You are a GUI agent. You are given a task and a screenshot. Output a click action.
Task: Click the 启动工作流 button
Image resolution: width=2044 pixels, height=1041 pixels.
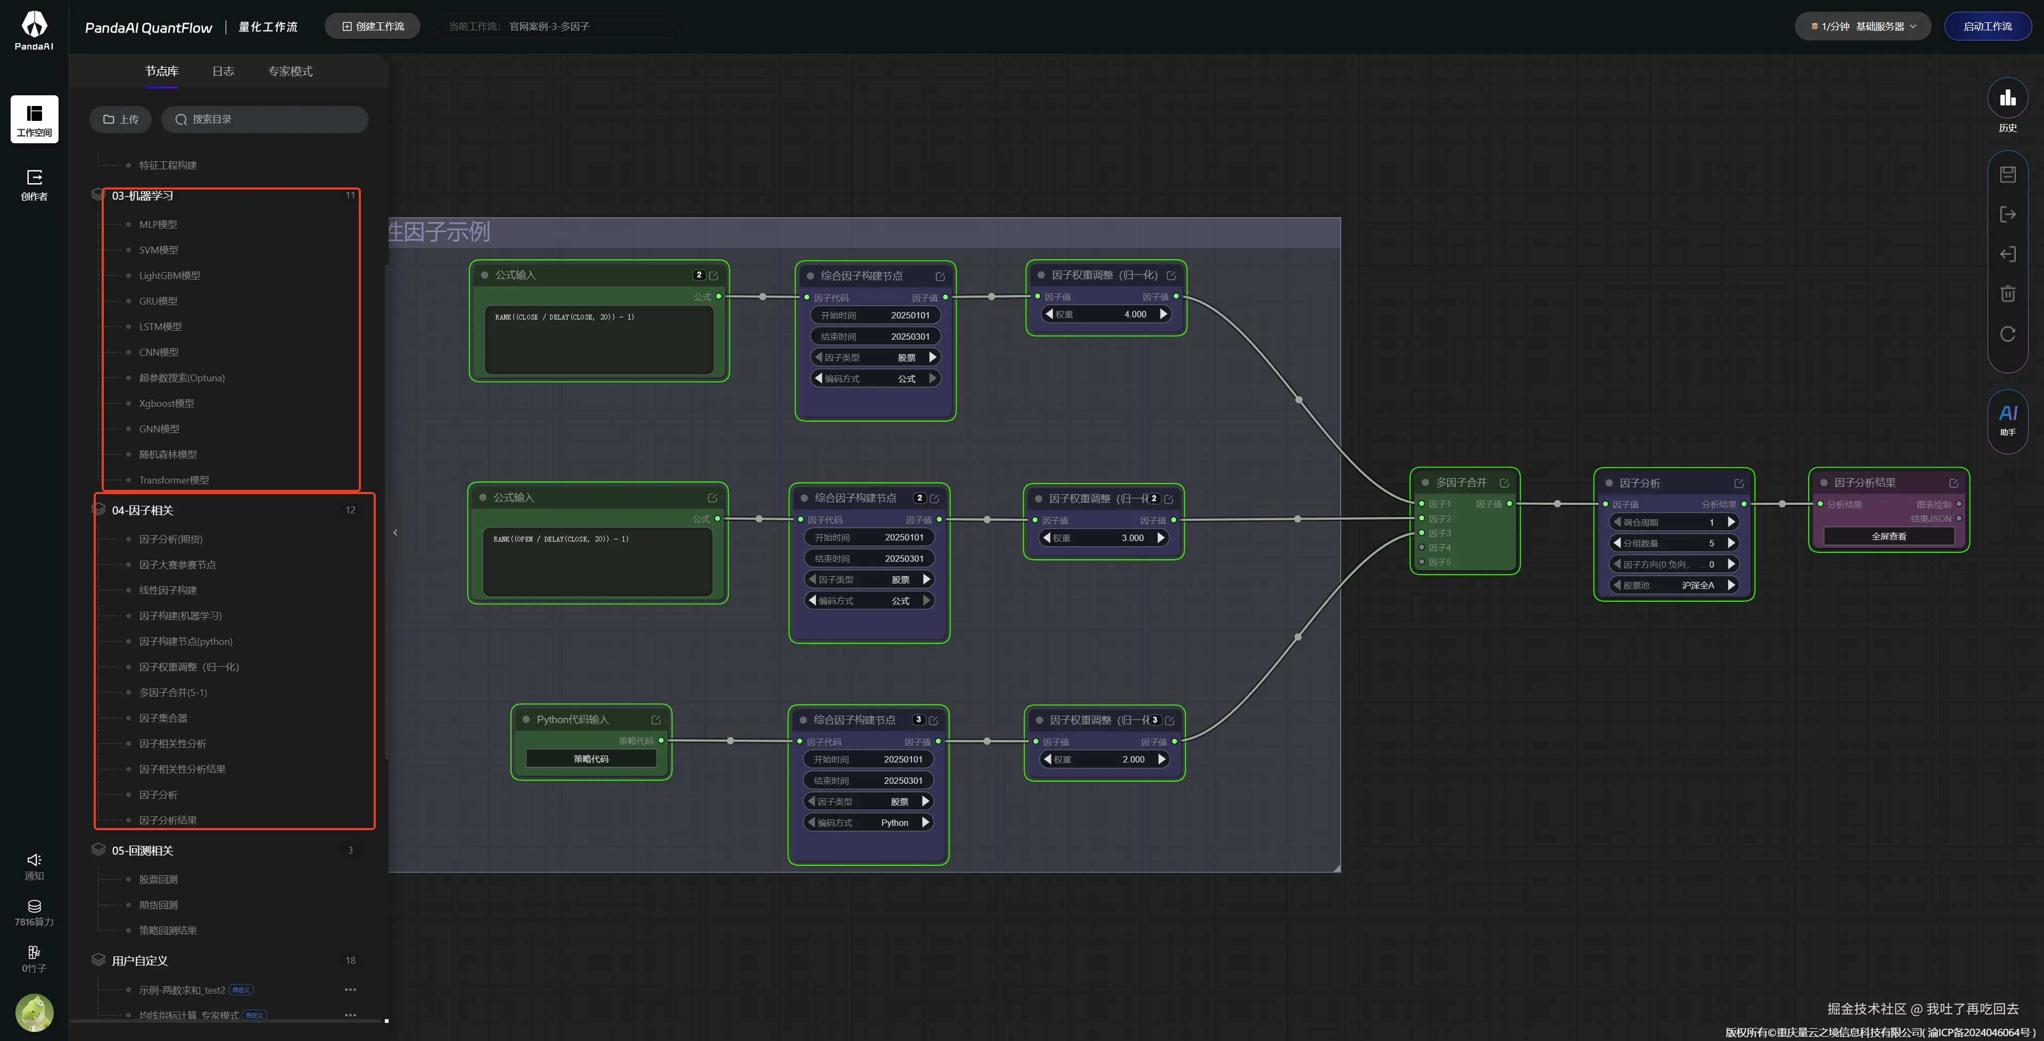pyautogui.click(x=1987, y=26)
